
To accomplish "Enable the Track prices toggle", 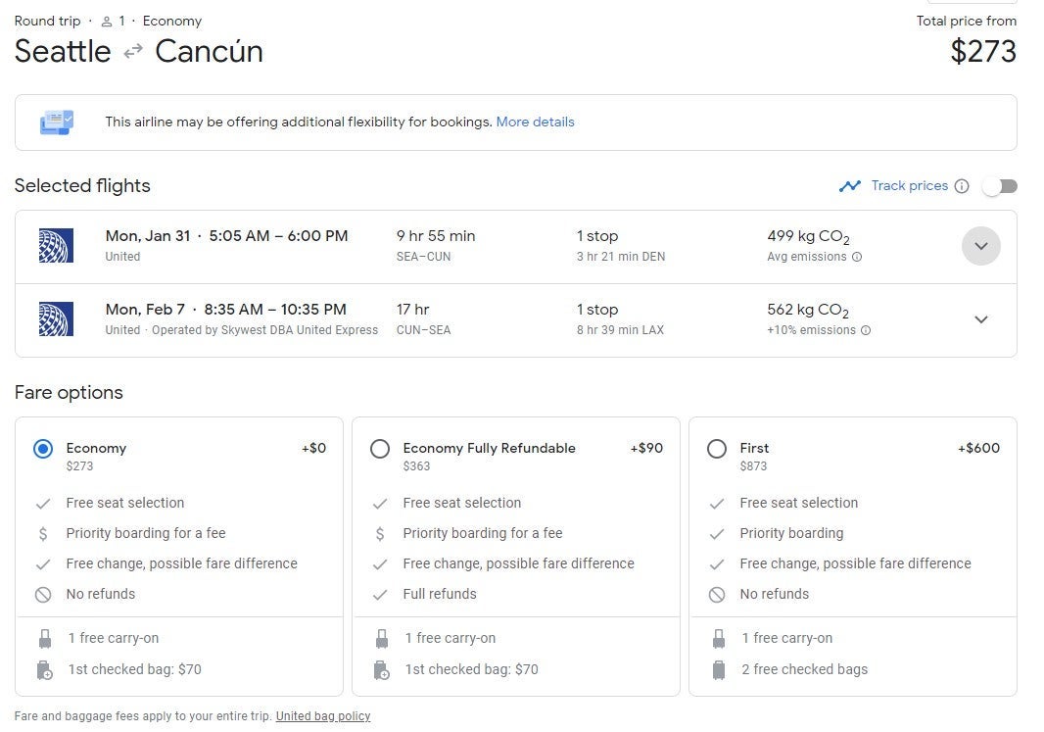I will pos(1000,186).
